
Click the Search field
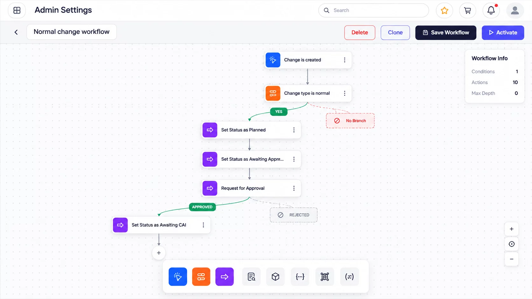[374, 10]
